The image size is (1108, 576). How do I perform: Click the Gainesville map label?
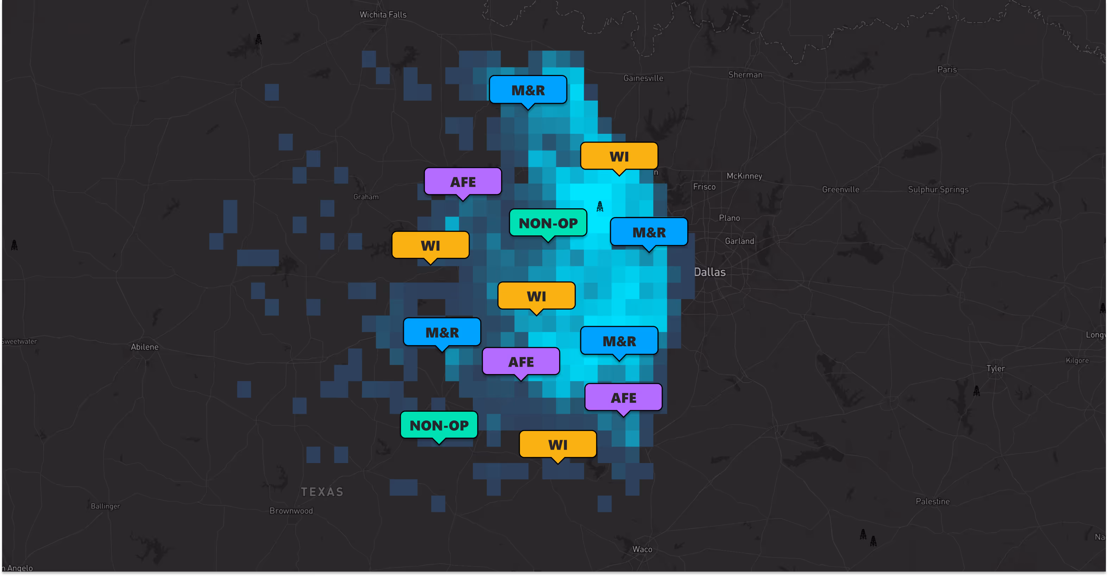coord(643,78)
